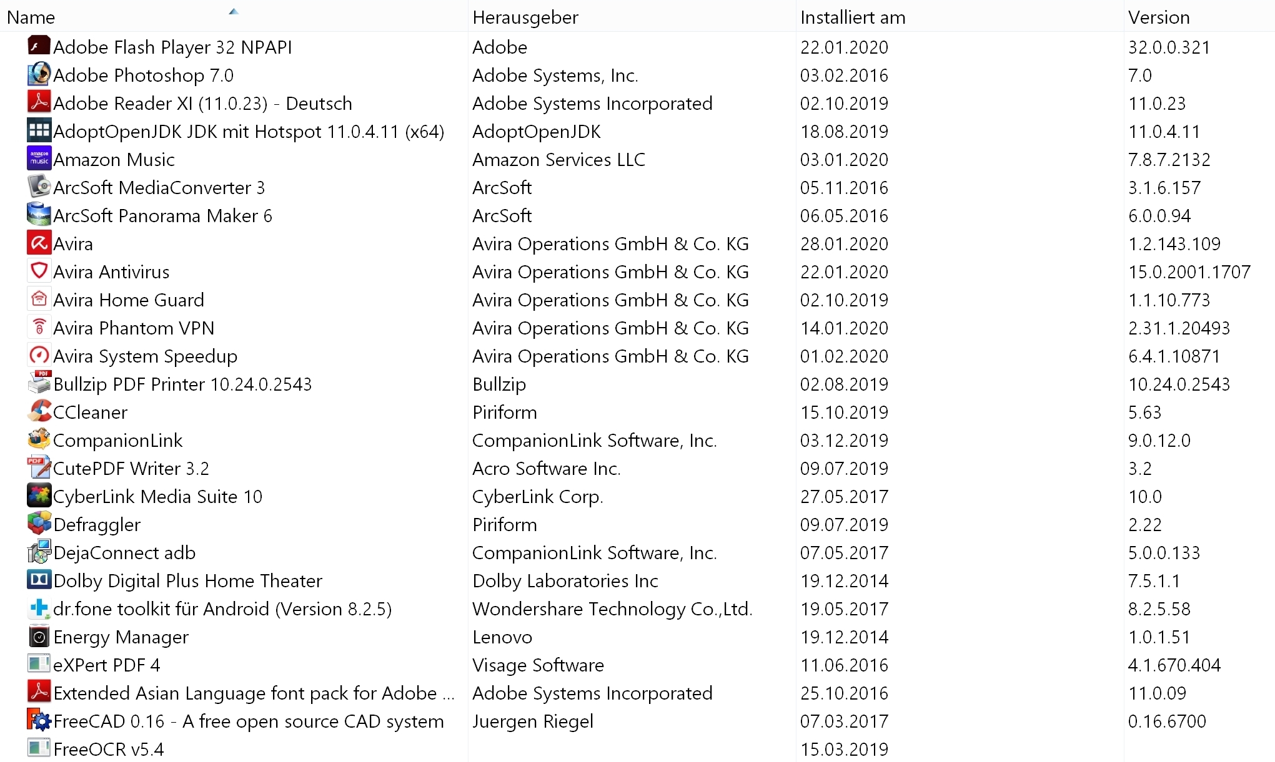Click the dr.fone toolkit plus icon

point(39,608)
